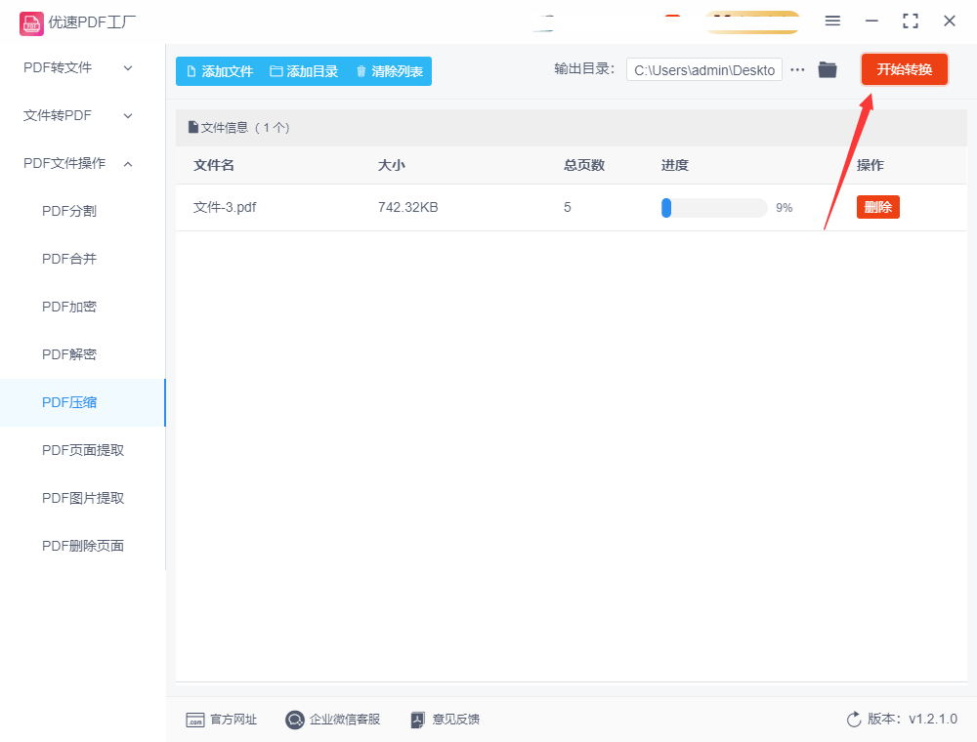Click the 9% progress label
The image size is (977, 742).
(x=784, y=208)
